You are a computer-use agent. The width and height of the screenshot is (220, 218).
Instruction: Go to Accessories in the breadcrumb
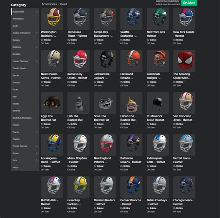[49, 4]
